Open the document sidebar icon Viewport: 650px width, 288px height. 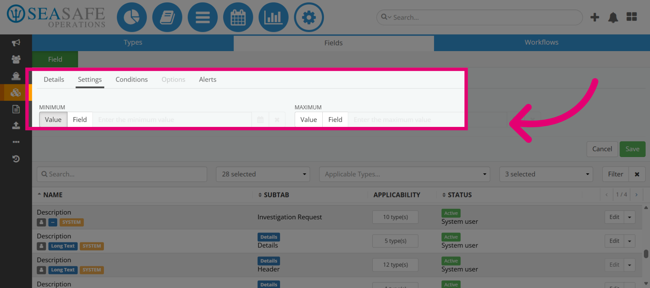click(x=16, y=109)
